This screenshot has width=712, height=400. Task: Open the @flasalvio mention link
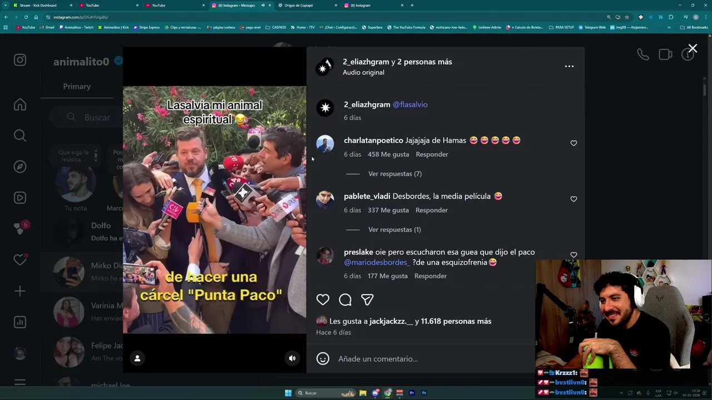(x=410, y=104)
